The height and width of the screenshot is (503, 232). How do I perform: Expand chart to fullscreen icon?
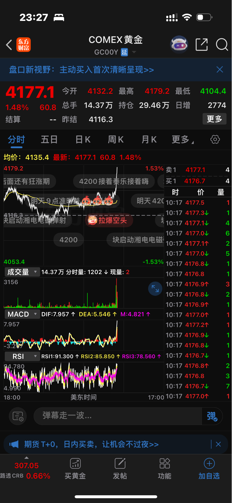(155, 289)
